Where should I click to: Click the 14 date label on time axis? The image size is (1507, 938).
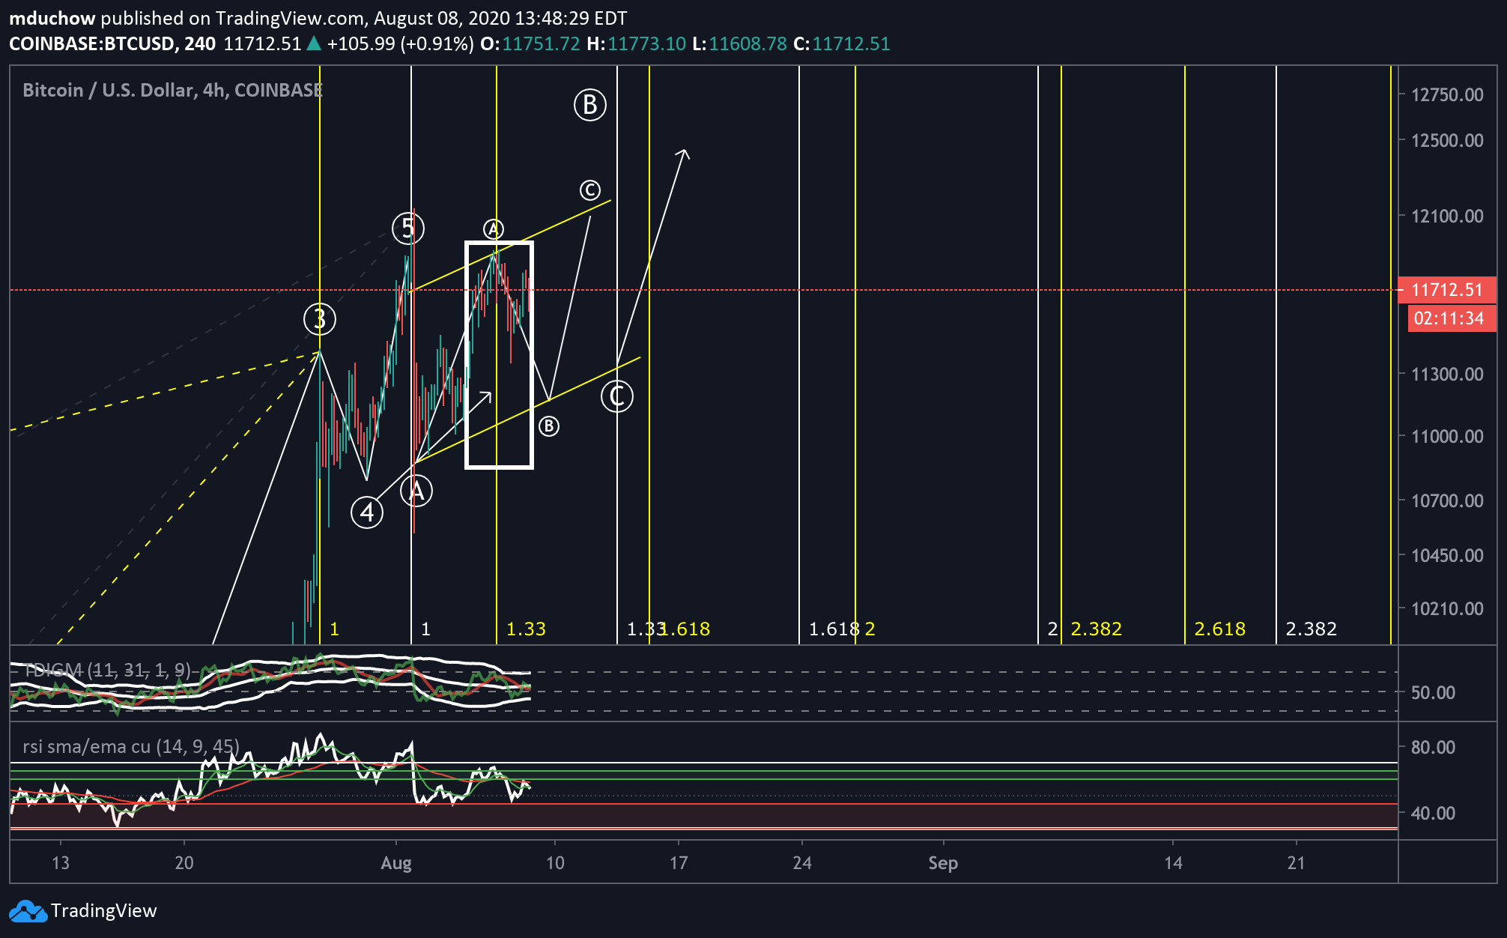point(1173,863)
